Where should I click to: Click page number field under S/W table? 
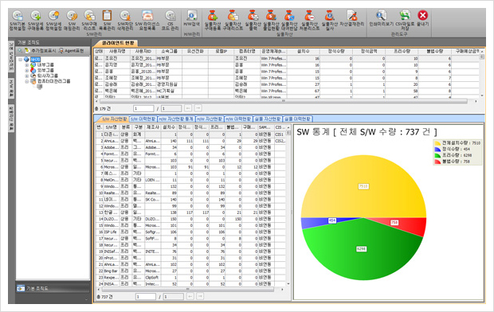[x=146, y=297]
